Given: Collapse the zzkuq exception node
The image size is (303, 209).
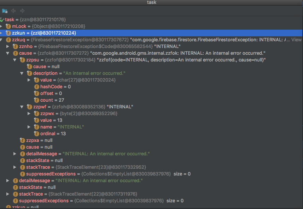Looking at the screenshot, I should coord(1,40).
